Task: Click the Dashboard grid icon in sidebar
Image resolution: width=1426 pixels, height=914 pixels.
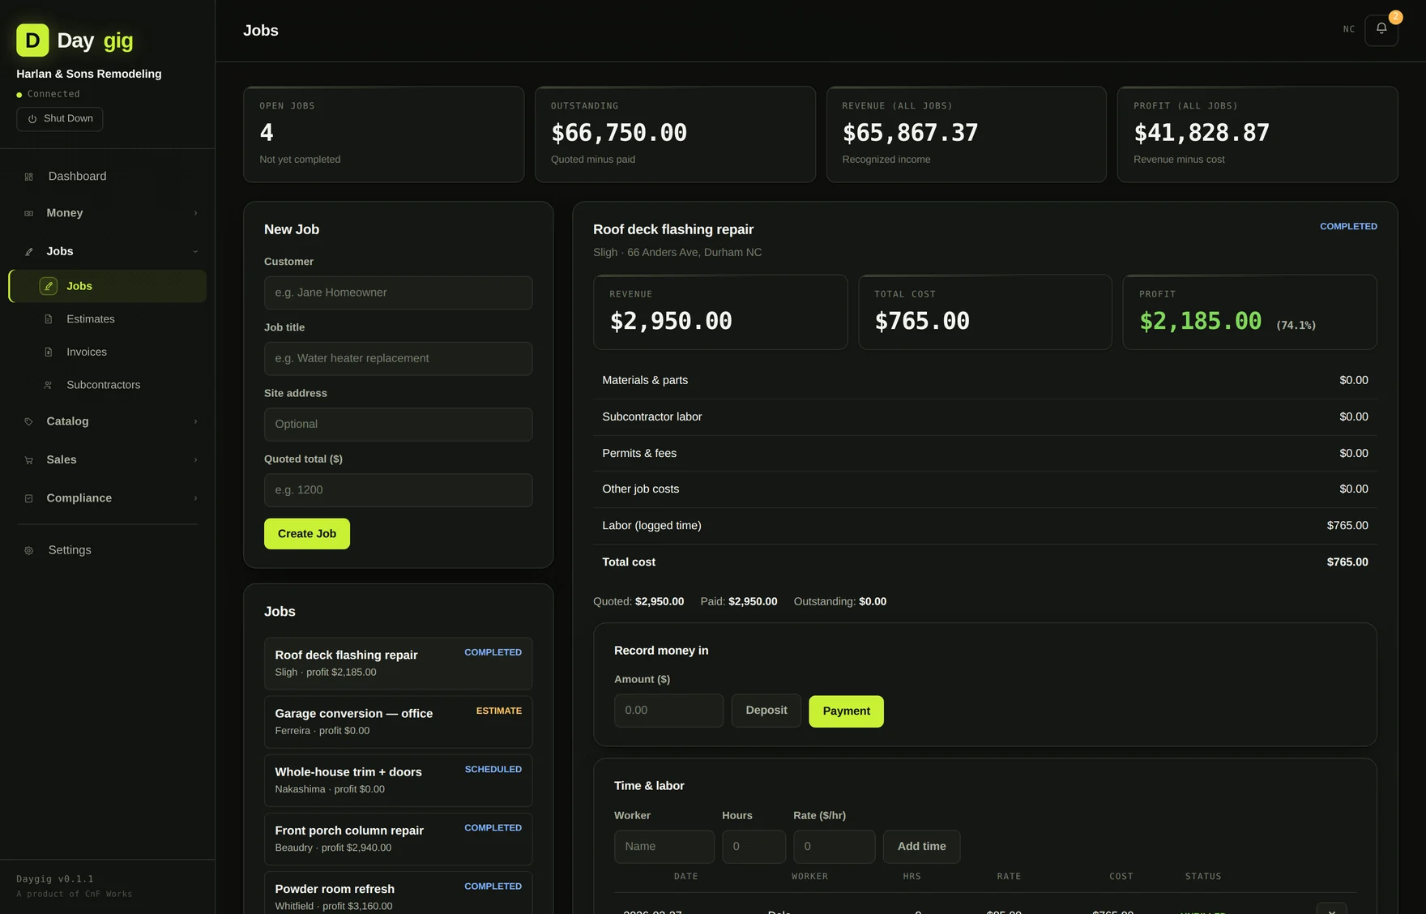Action: 29,177
